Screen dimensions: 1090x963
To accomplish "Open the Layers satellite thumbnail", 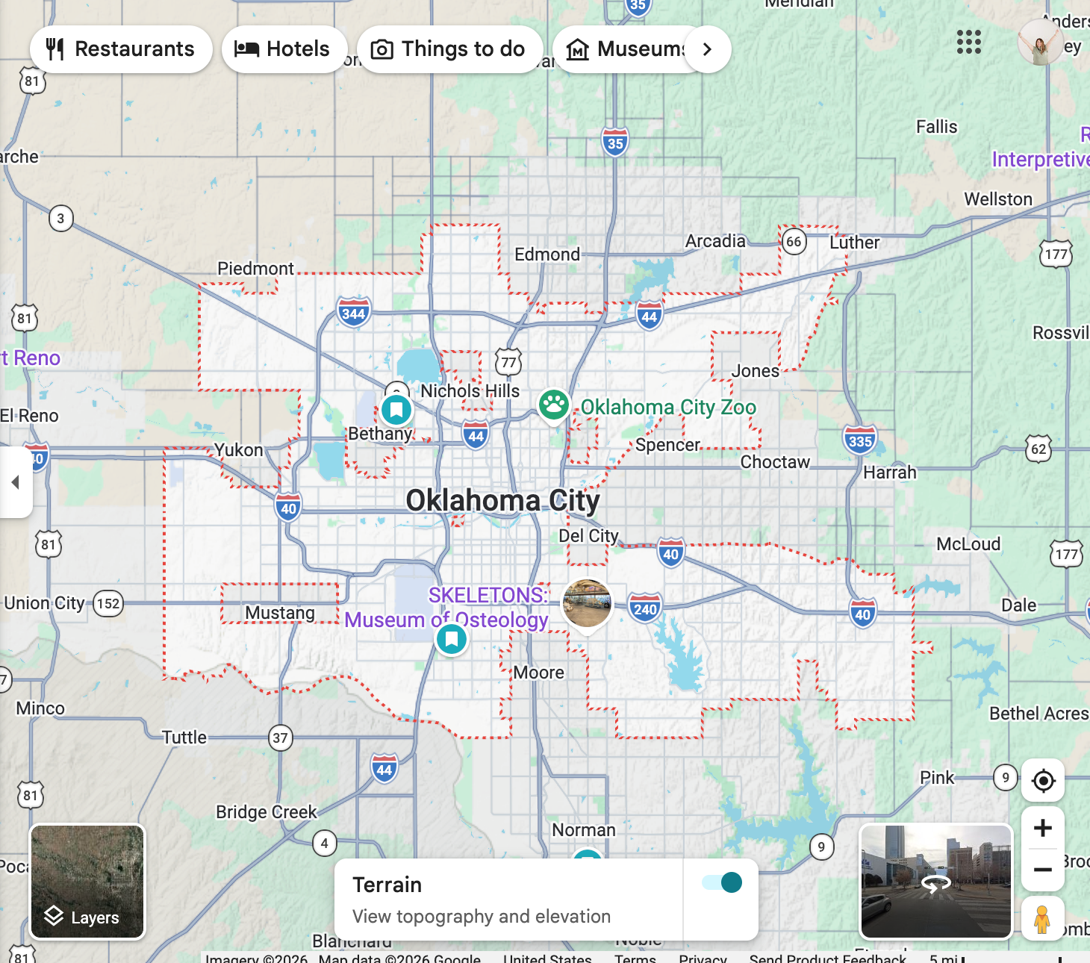I will click(87, 882).
